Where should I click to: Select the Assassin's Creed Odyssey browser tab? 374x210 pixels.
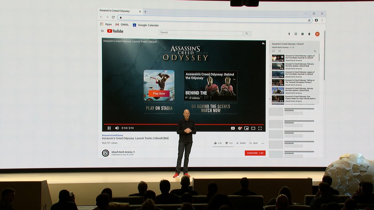120,11
